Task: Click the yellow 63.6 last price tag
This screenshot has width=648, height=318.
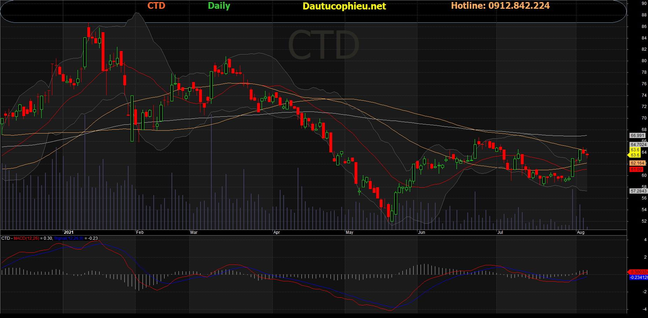Action: pos(635,150)
